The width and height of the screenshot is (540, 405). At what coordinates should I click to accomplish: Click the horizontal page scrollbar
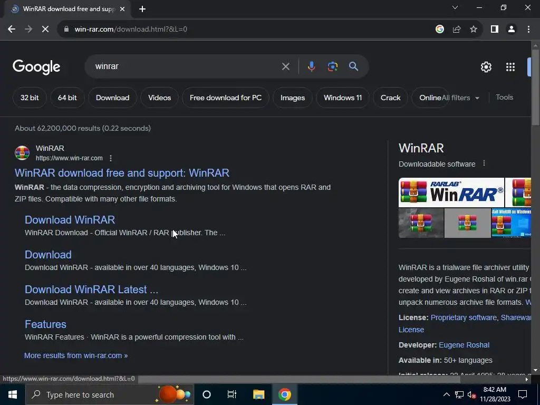tap(299, 380)
